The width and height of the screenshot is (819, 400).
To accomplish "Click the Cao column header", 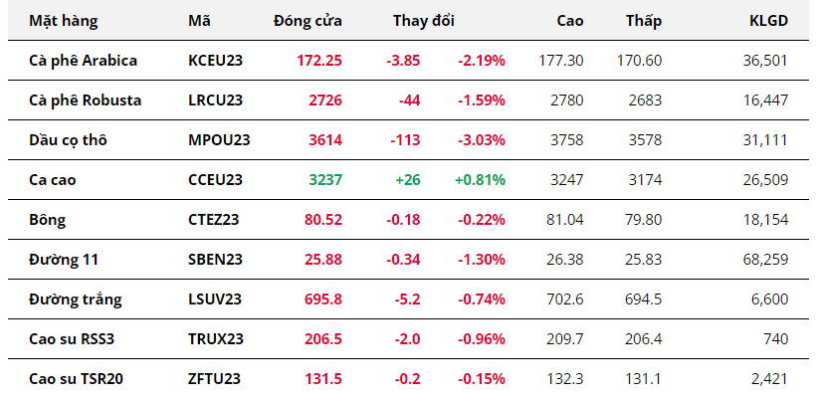I will [x=571, y=20].
